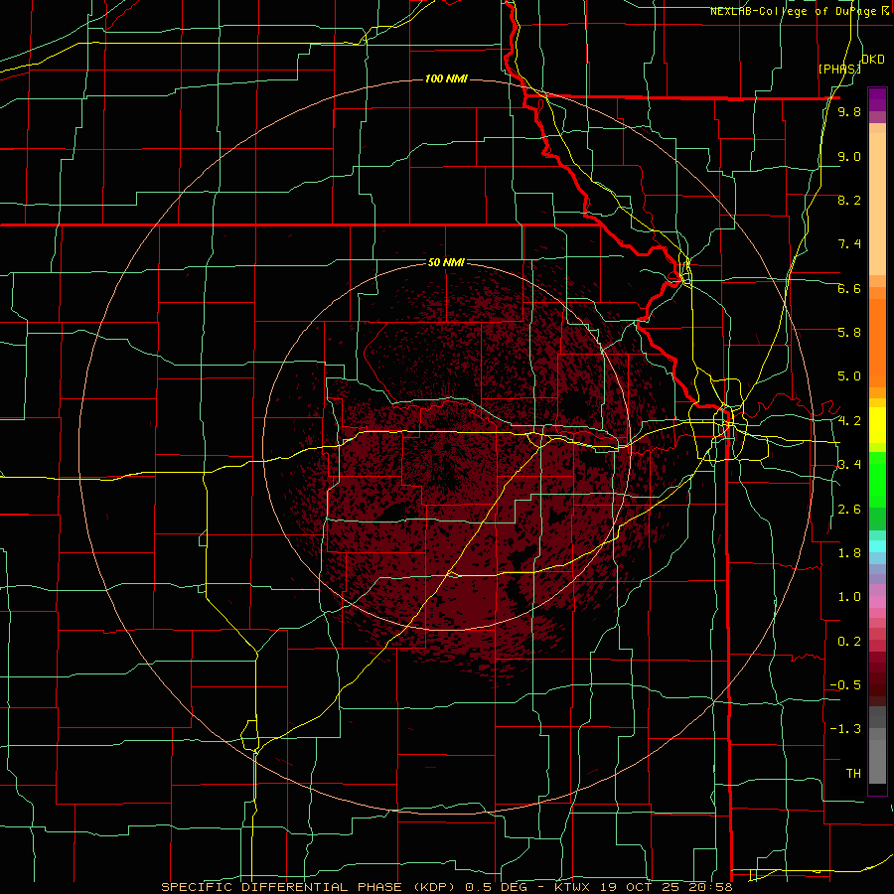The width and height of the screenshot is (894, 894).
Task: Select the 8.2 scale value
Action: point(849,200)
